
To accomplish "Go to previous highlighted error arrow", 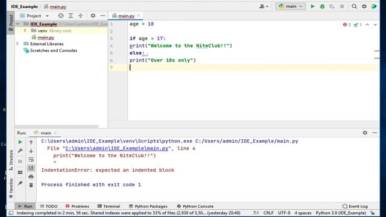I will (367, 25).
